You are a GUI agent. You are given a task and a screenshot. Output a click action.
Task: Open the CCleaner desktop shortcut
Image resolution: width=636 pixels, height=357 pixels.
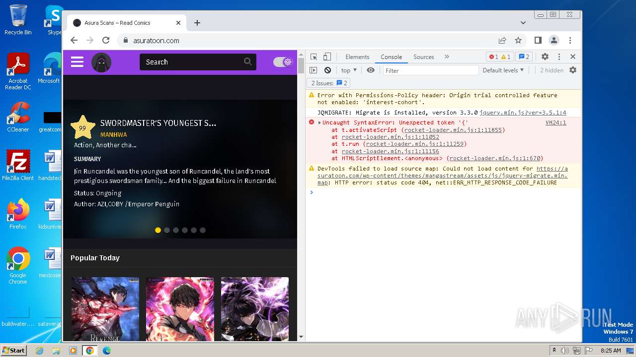[18, 117]
